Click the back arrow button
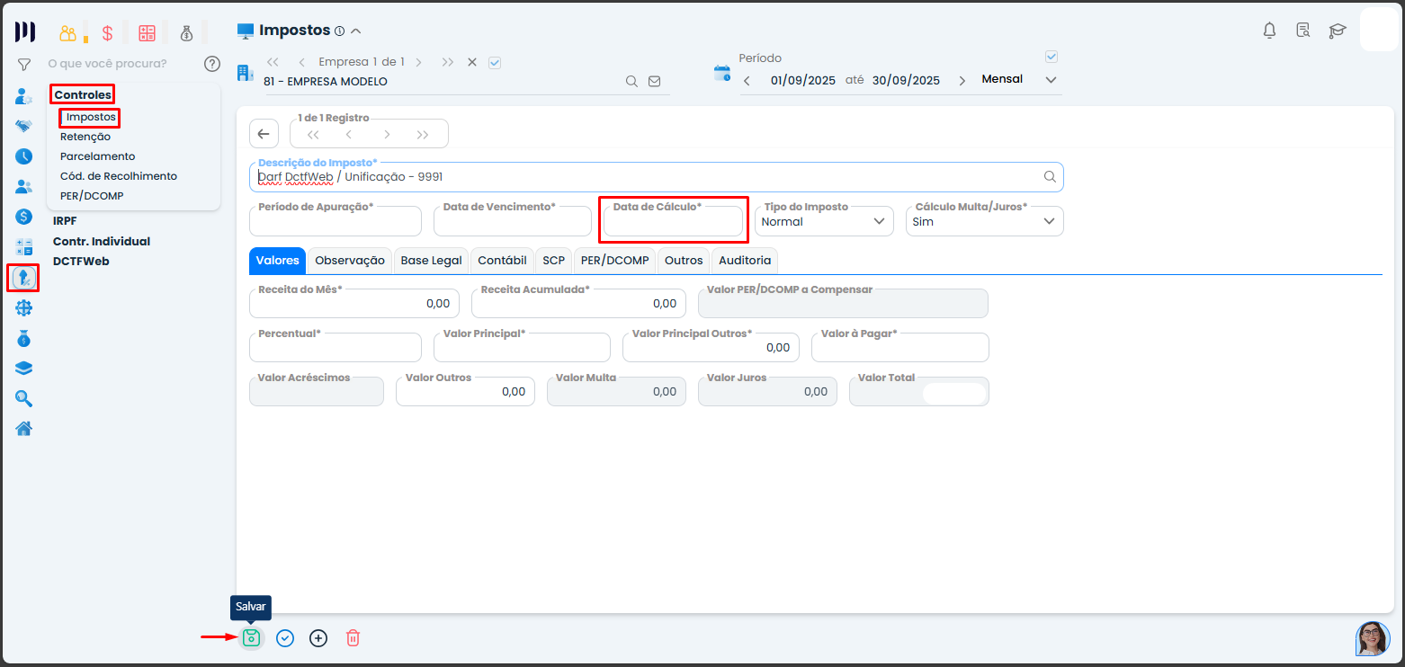This screenshot has width=1405, height=667. pos(264,134)
